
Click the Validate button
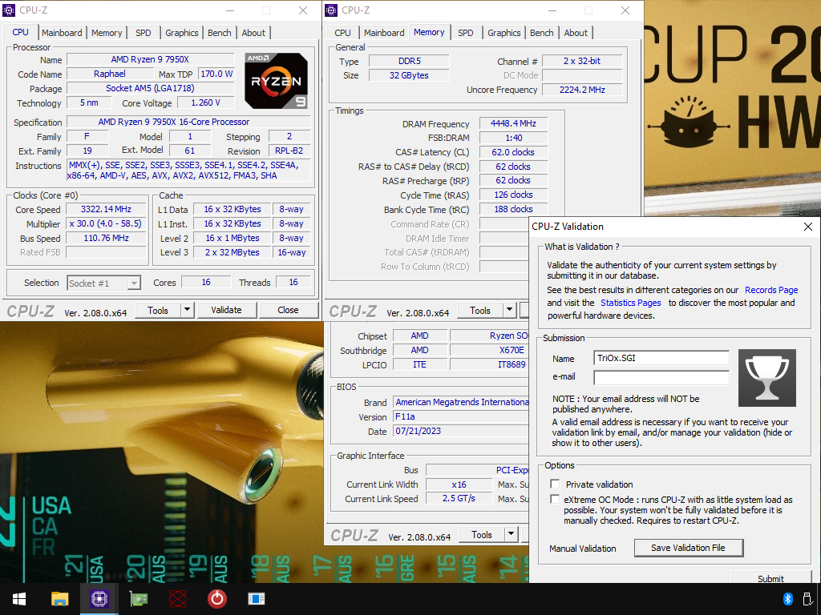(x=226, y=310)
